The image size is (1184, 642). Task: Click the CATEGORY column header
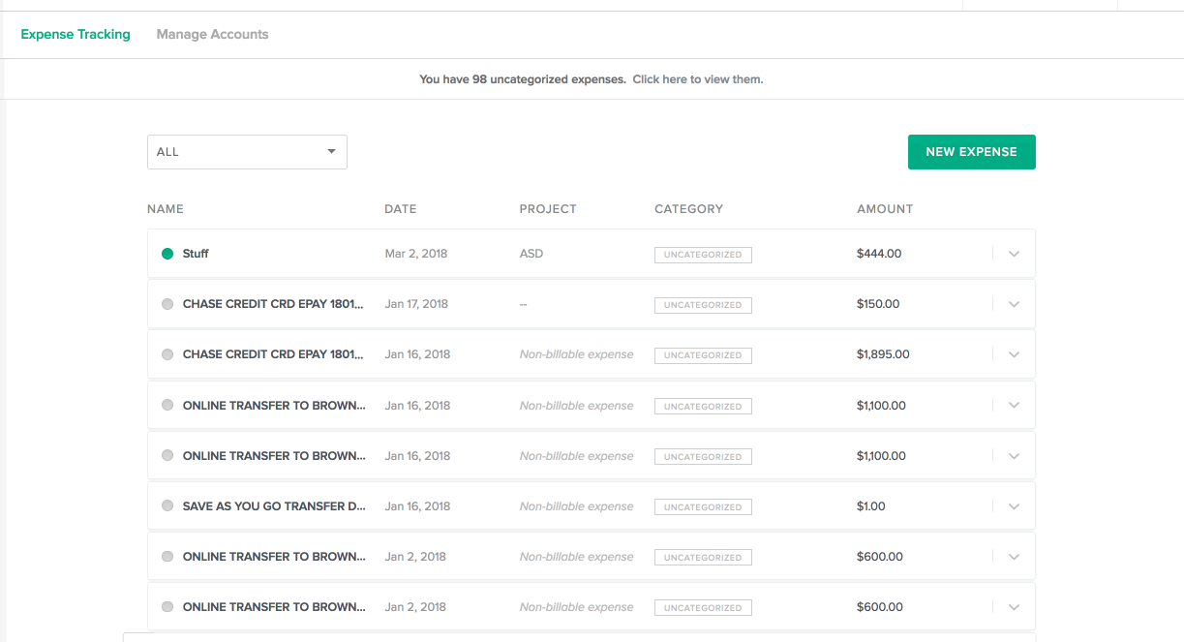(x=688, y=209)
